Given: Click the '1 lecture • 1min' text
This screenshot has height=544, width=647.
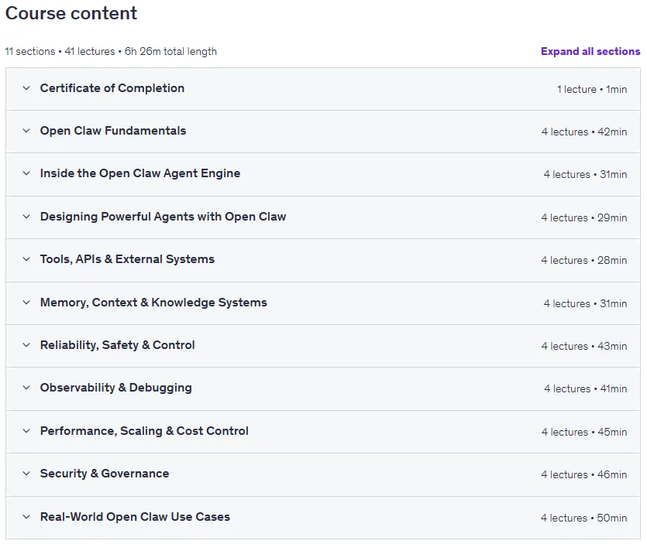Looking at the screenshot, I should (x=592, y=90).
